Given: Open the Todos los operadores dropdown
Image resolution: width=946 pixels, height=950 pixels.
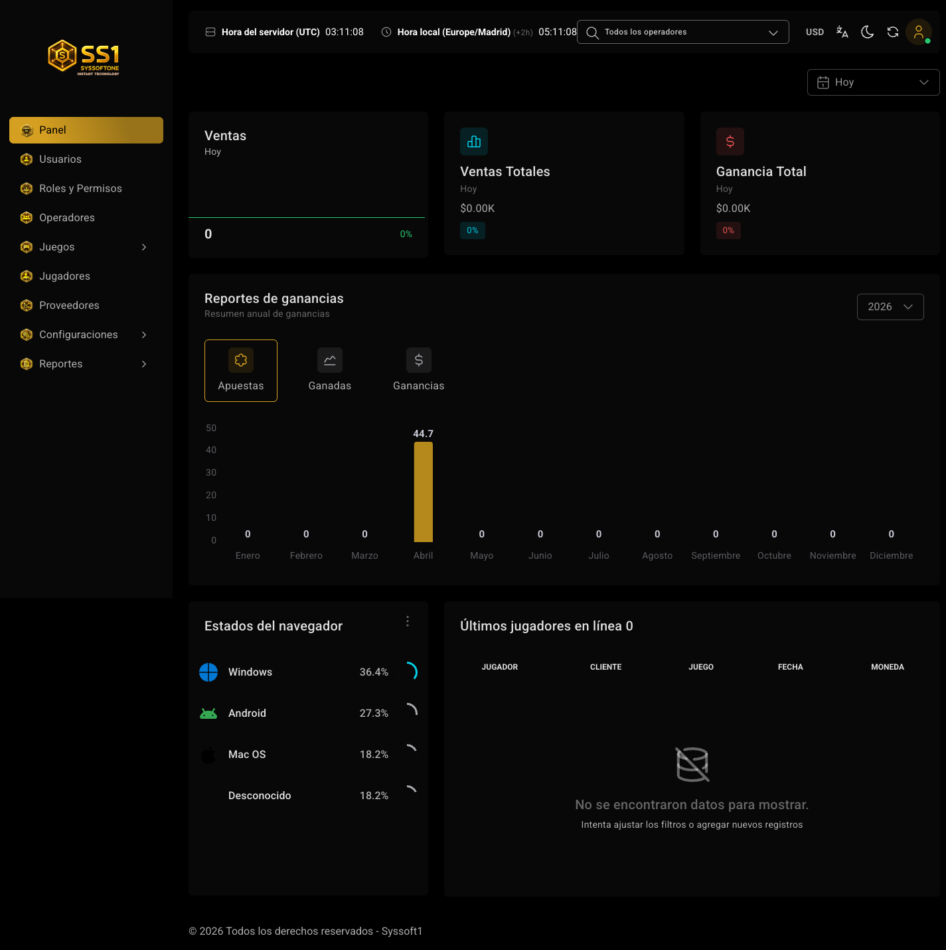Looking at the screenshot, I should [683, 32].
